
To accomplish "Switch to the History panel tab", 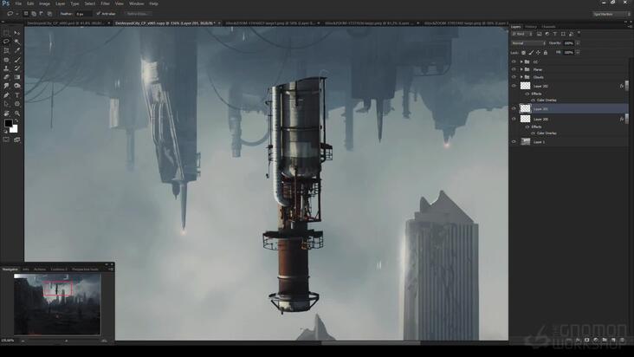I will (x=531, y=27).
